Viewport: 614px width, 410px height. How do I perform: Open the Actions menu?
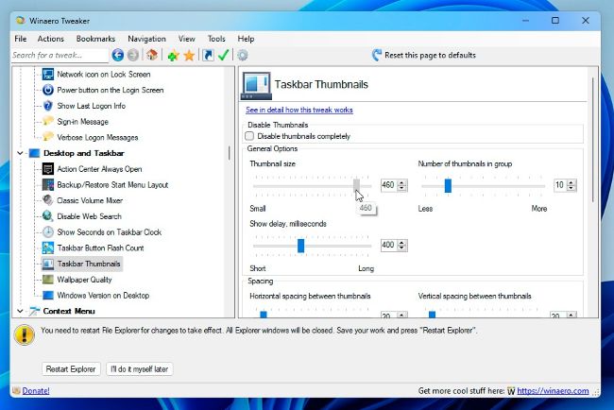[x=50, y=39]
